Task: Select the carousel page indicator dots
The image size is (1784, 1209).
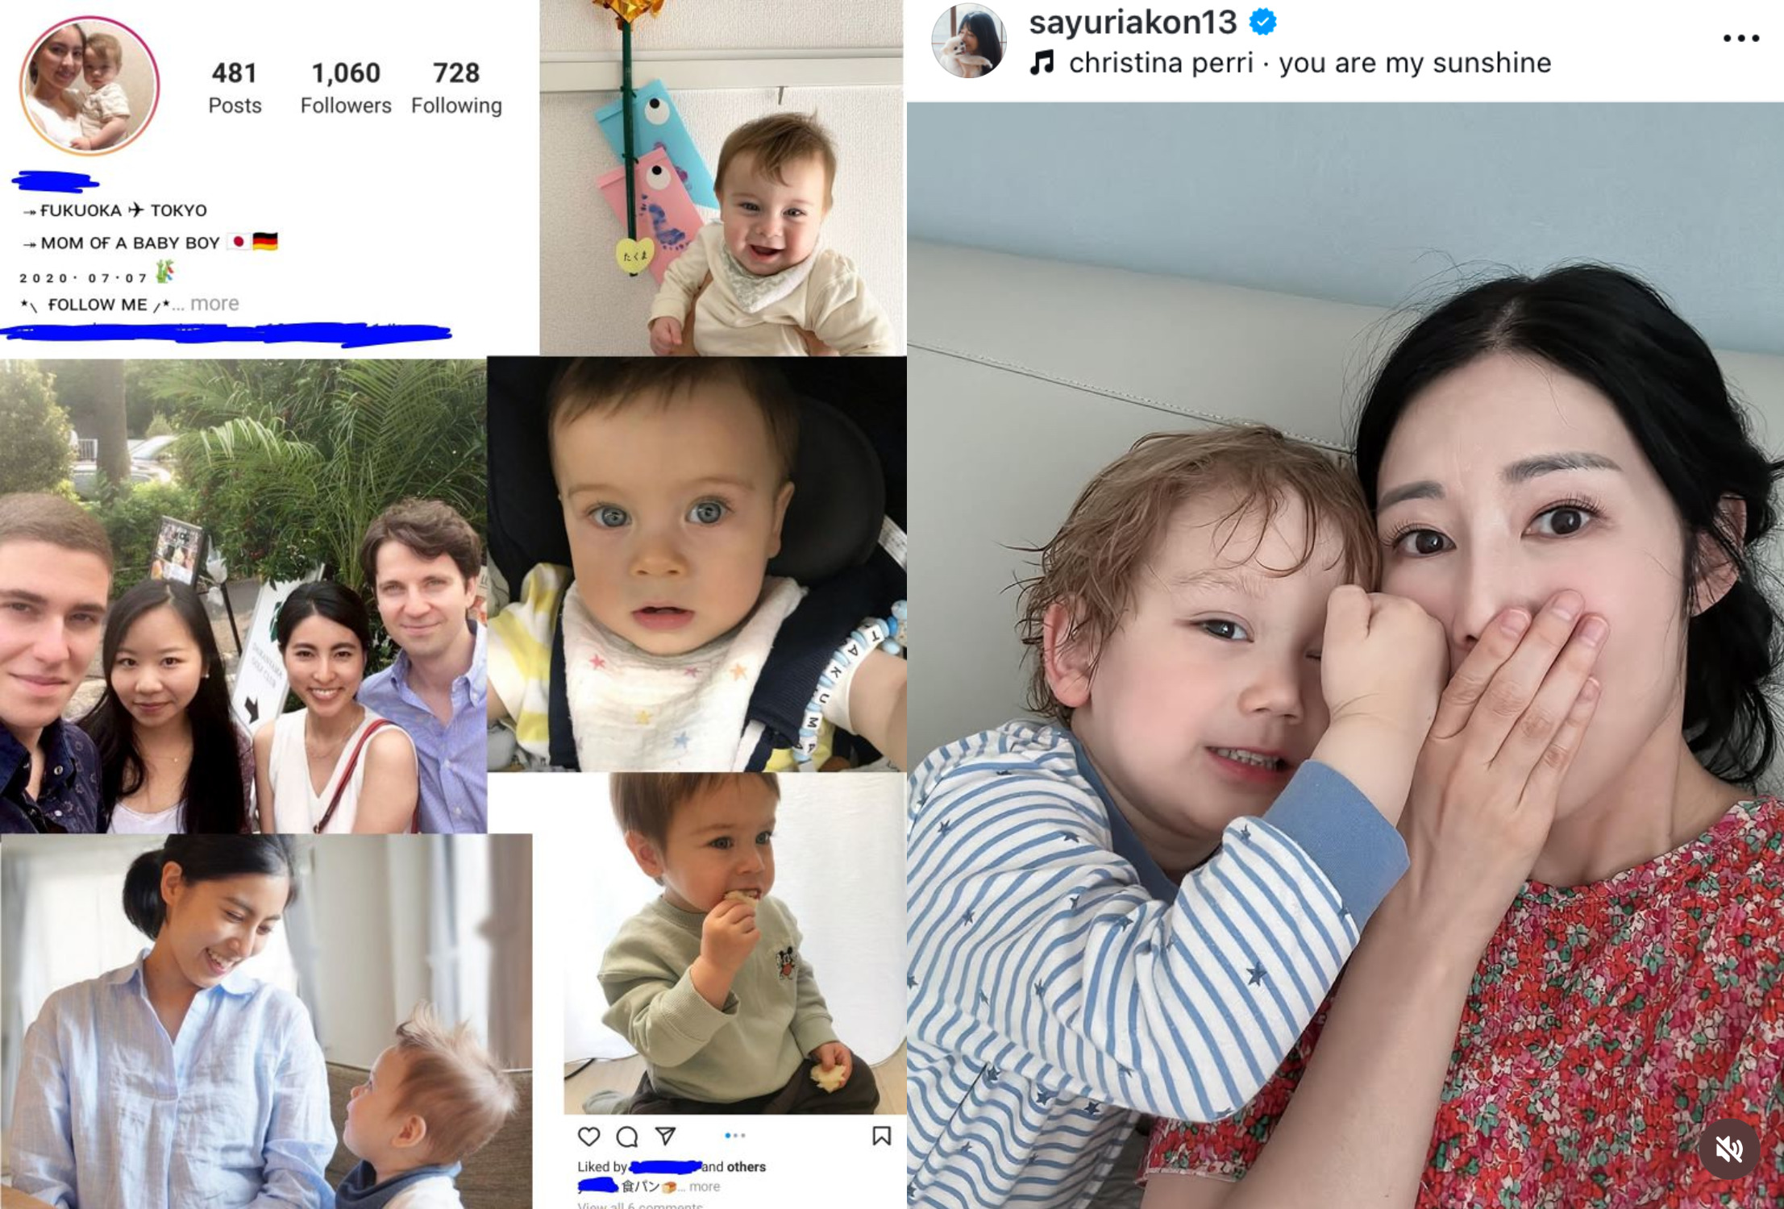Action: [x=734, y=1136]
